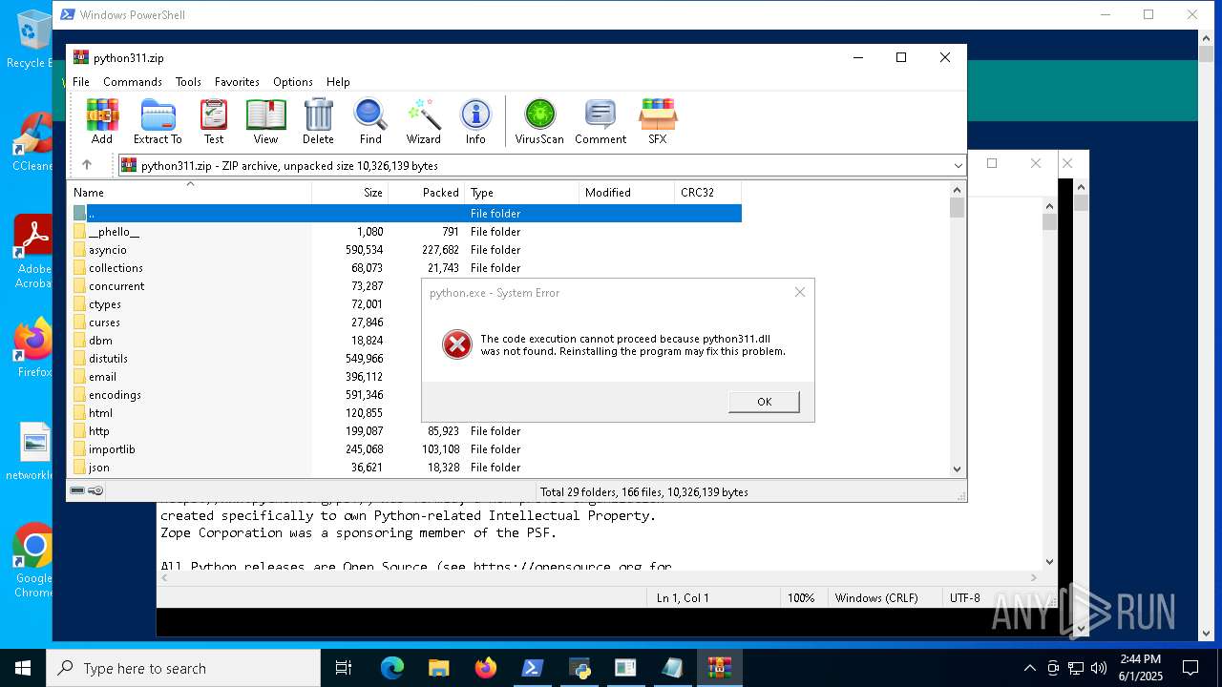Expand the archive path dropdown
Viewport: 1222px width, 687px height.
(x=958, y=165)
